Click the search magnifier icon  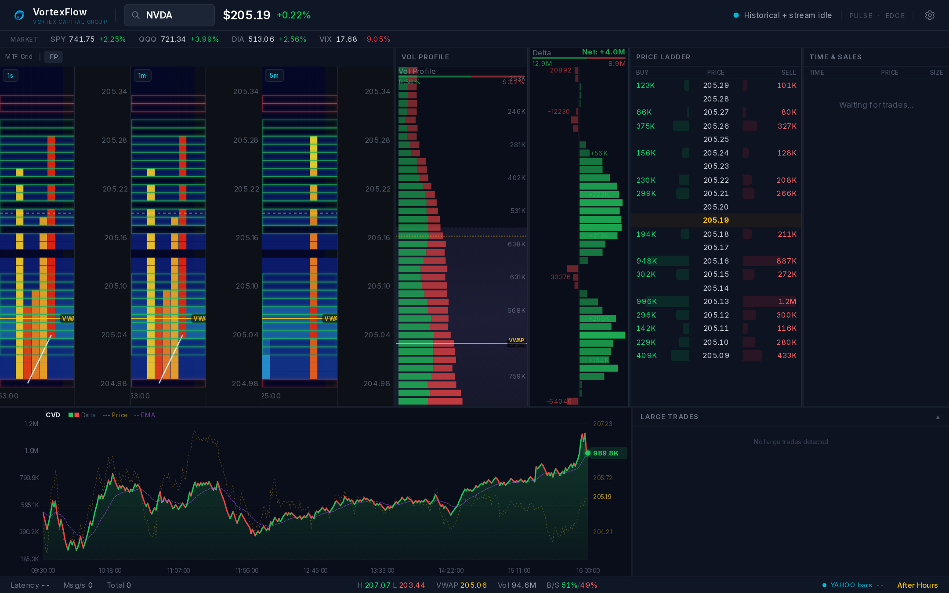[x=136, y=15]
